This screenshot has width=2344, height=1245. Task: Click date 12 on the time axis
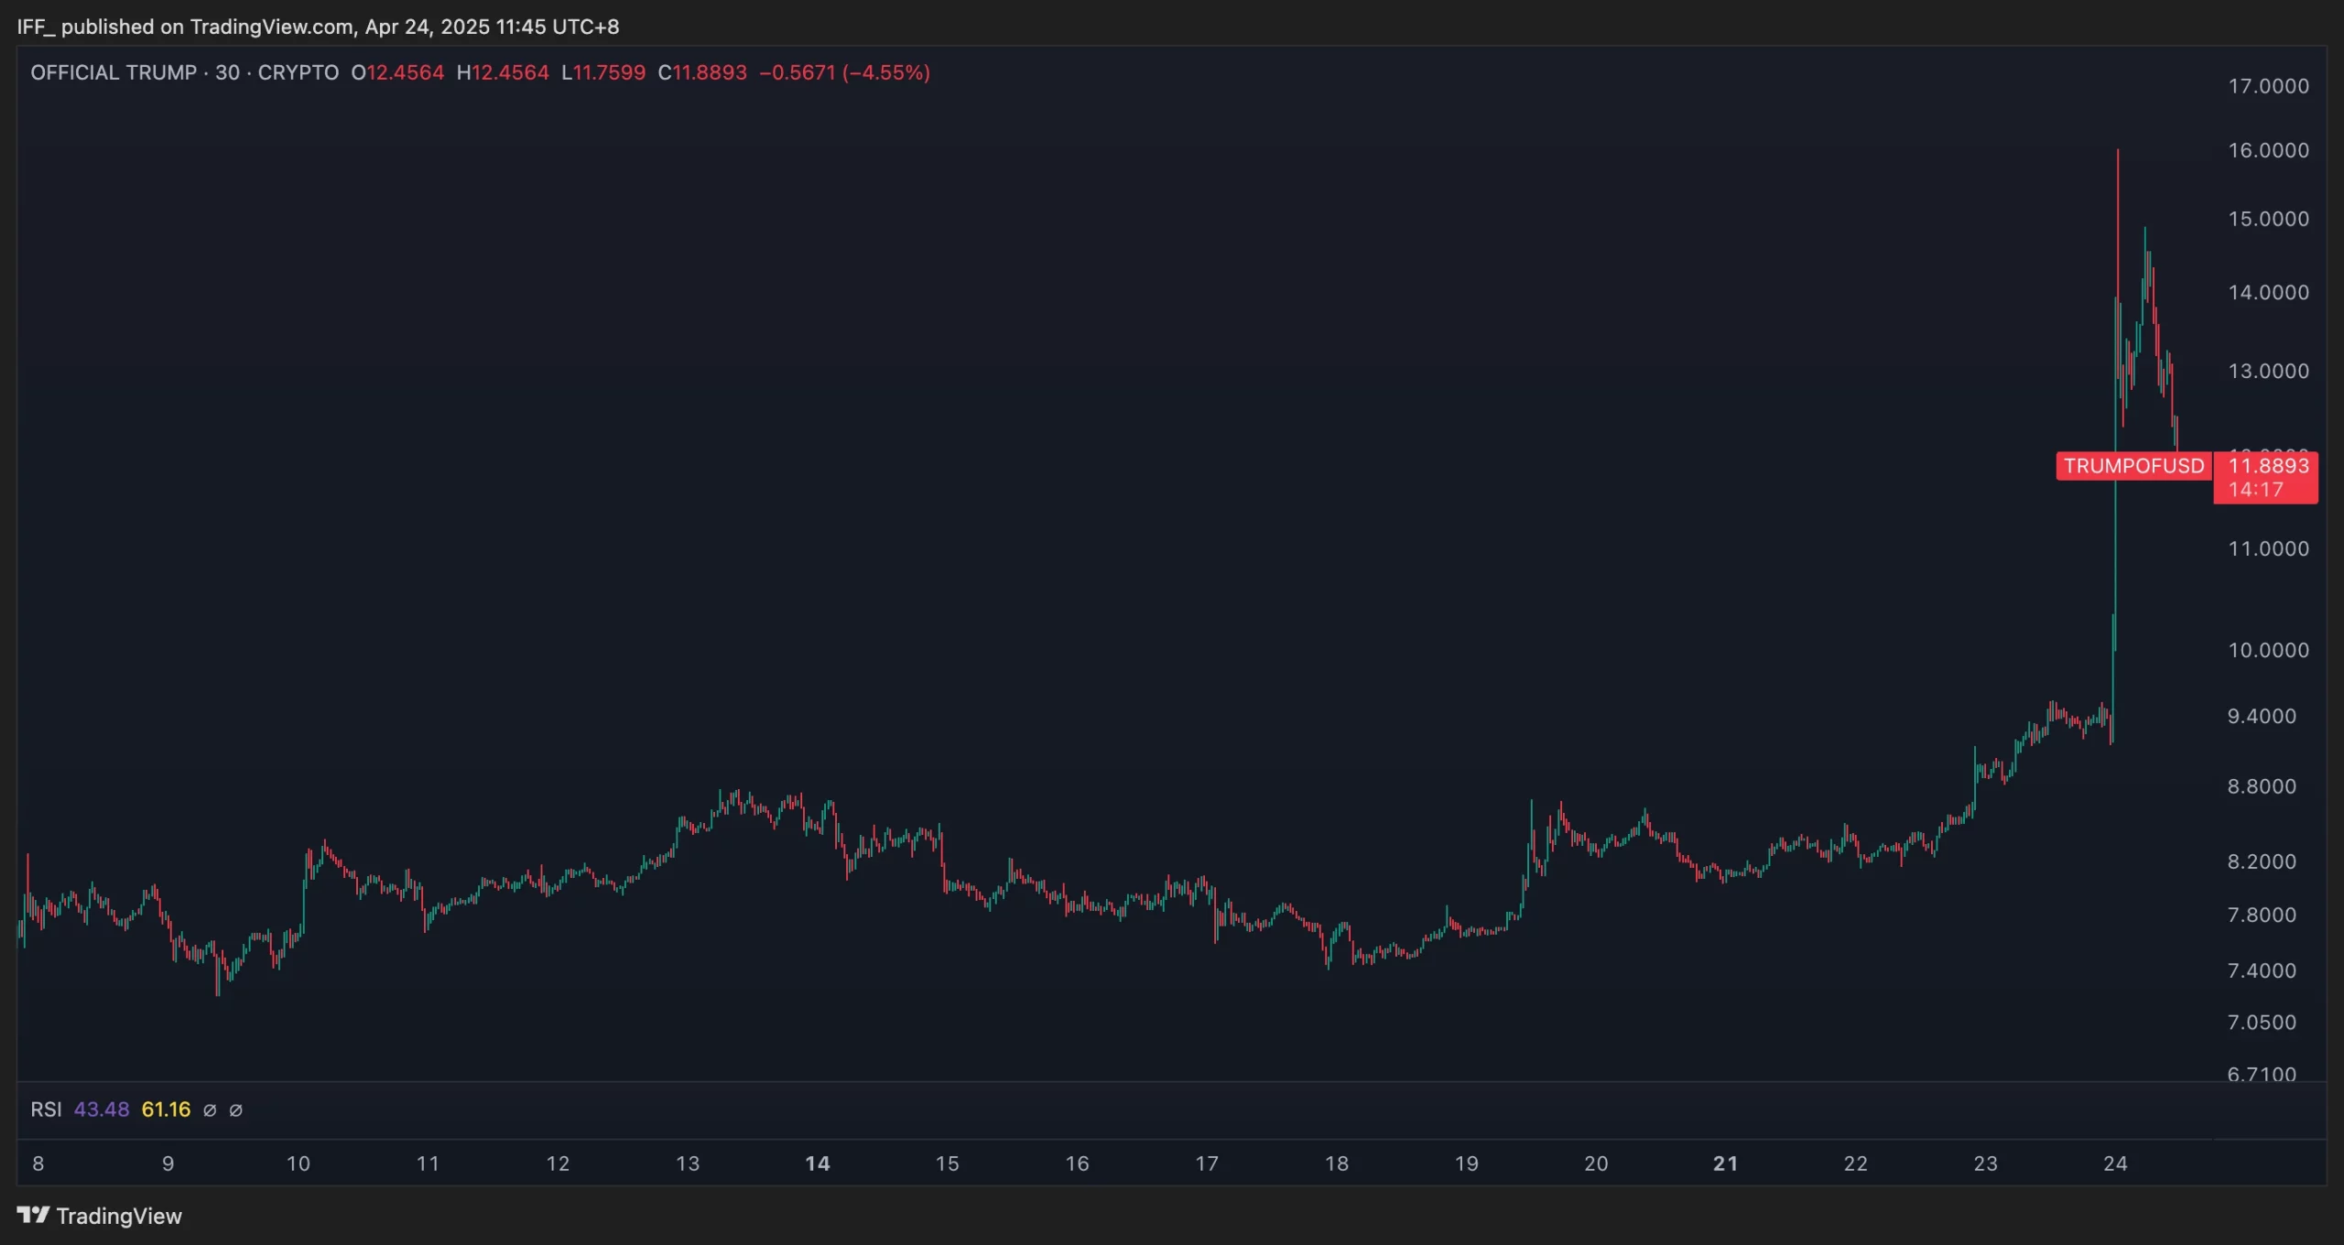click(558, 1164)
